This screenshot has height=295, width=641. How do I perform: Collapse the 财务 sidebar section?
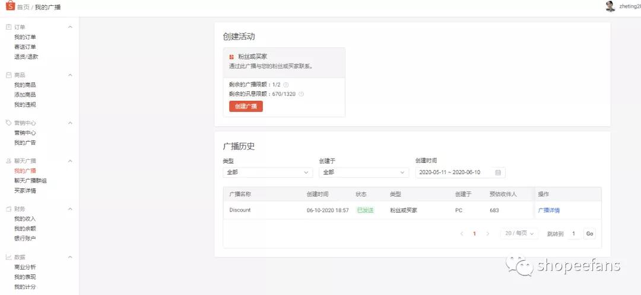point(70,209)
